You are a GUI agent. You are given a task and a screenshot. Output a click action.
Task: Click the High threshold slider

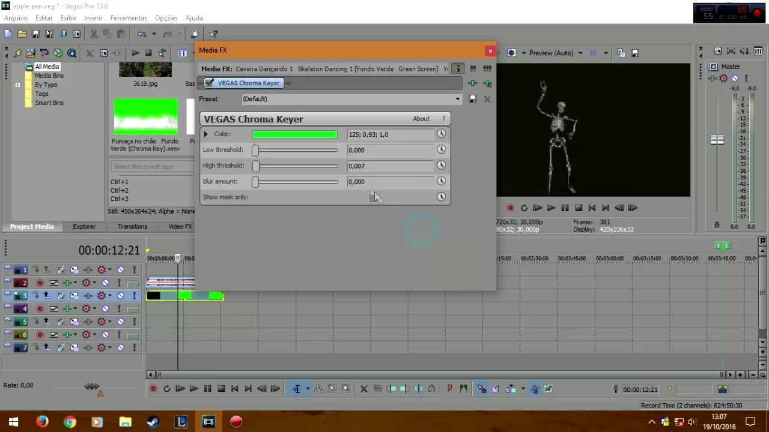295,166
